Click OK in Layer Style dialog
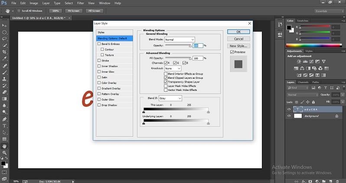The width and height of the screenshot is (346, 183). click(x=239, y=32)
